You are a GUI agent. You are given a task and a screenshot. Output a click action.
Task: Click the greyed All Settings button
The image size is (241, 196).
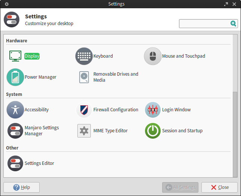180,187
